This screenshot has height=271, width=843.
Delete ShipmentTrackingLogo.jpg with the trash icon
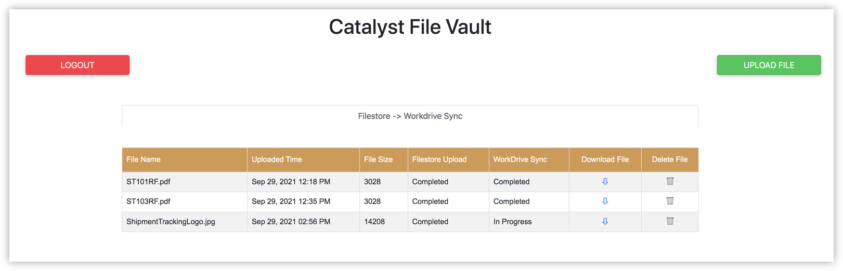tap(670, 221)
